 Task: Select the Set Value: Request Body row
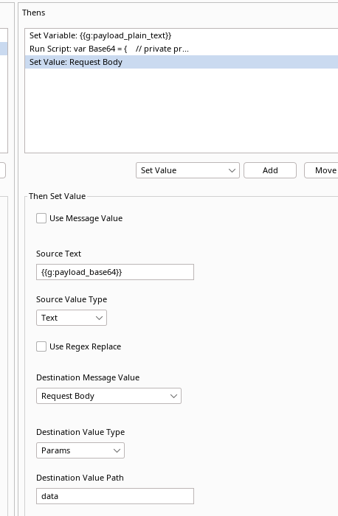(182, 62)
